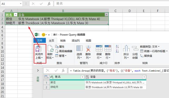Screen dimensions: 169x98
Task: Select cell A2 containing 顾佳 in Excel
Action: (x=11, y=19)
